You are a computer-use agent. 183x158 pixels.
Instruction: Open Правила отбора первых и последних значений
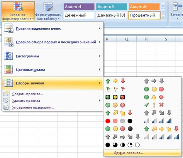53,42
